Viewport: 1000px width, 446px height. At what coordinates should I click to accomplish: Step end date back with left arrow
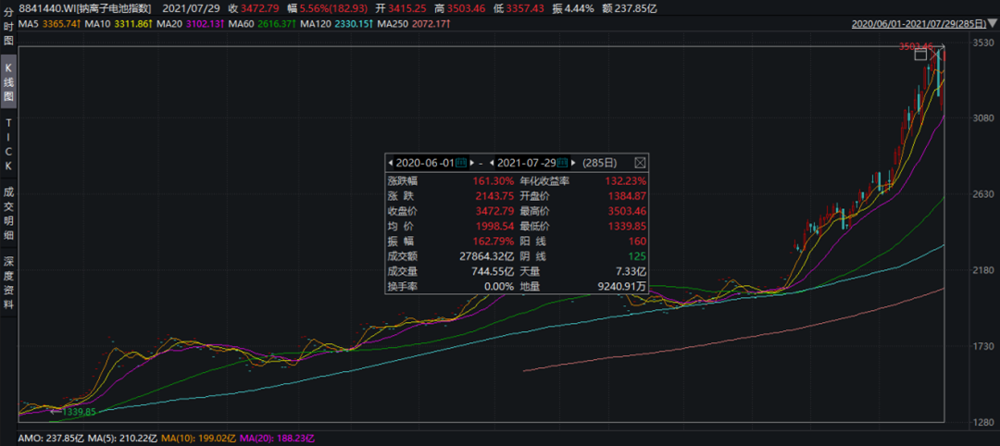491,163
